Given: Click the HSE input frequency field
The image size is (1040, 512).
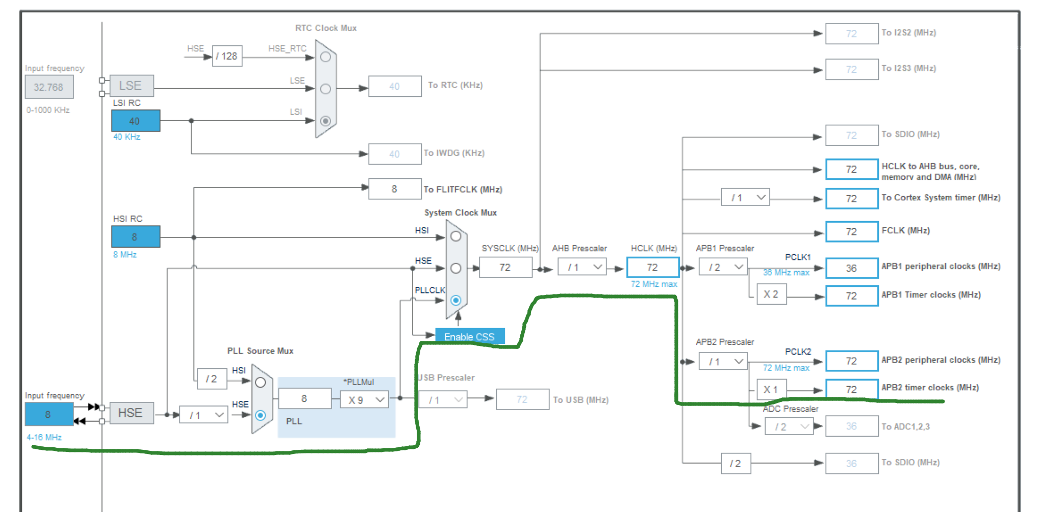Looking at the screenshot, I should (49, 414).
